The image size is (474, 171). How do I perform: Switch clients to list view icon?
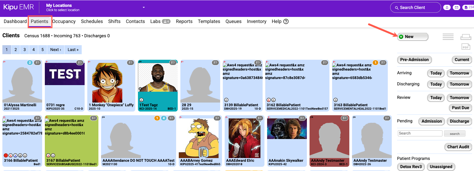click(448, 37)
